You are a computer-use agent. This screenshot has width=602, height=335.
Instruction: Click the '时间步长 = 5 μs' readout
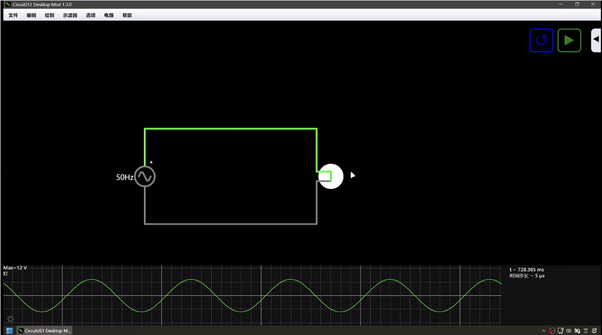pyautogui.click(x=527, y=276)
